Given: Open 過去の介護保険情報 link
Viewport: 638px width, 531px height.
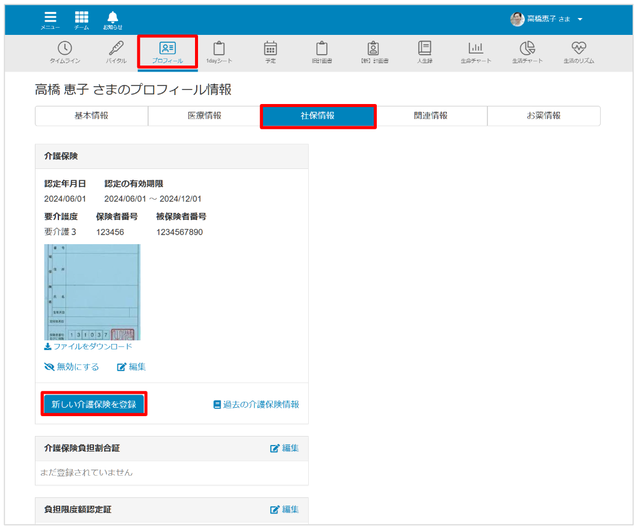Looking at the screenshot, I should [256, 405].
